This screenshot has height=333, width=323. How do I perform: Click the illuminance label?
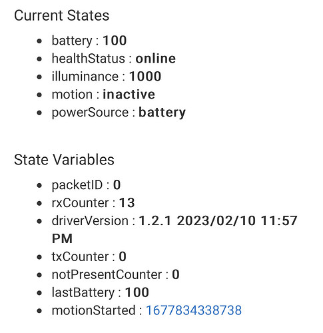click(x=85, y=77)
